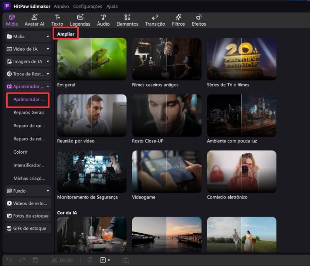
Task: Open the Elementos panel
Action: [127, 20]
